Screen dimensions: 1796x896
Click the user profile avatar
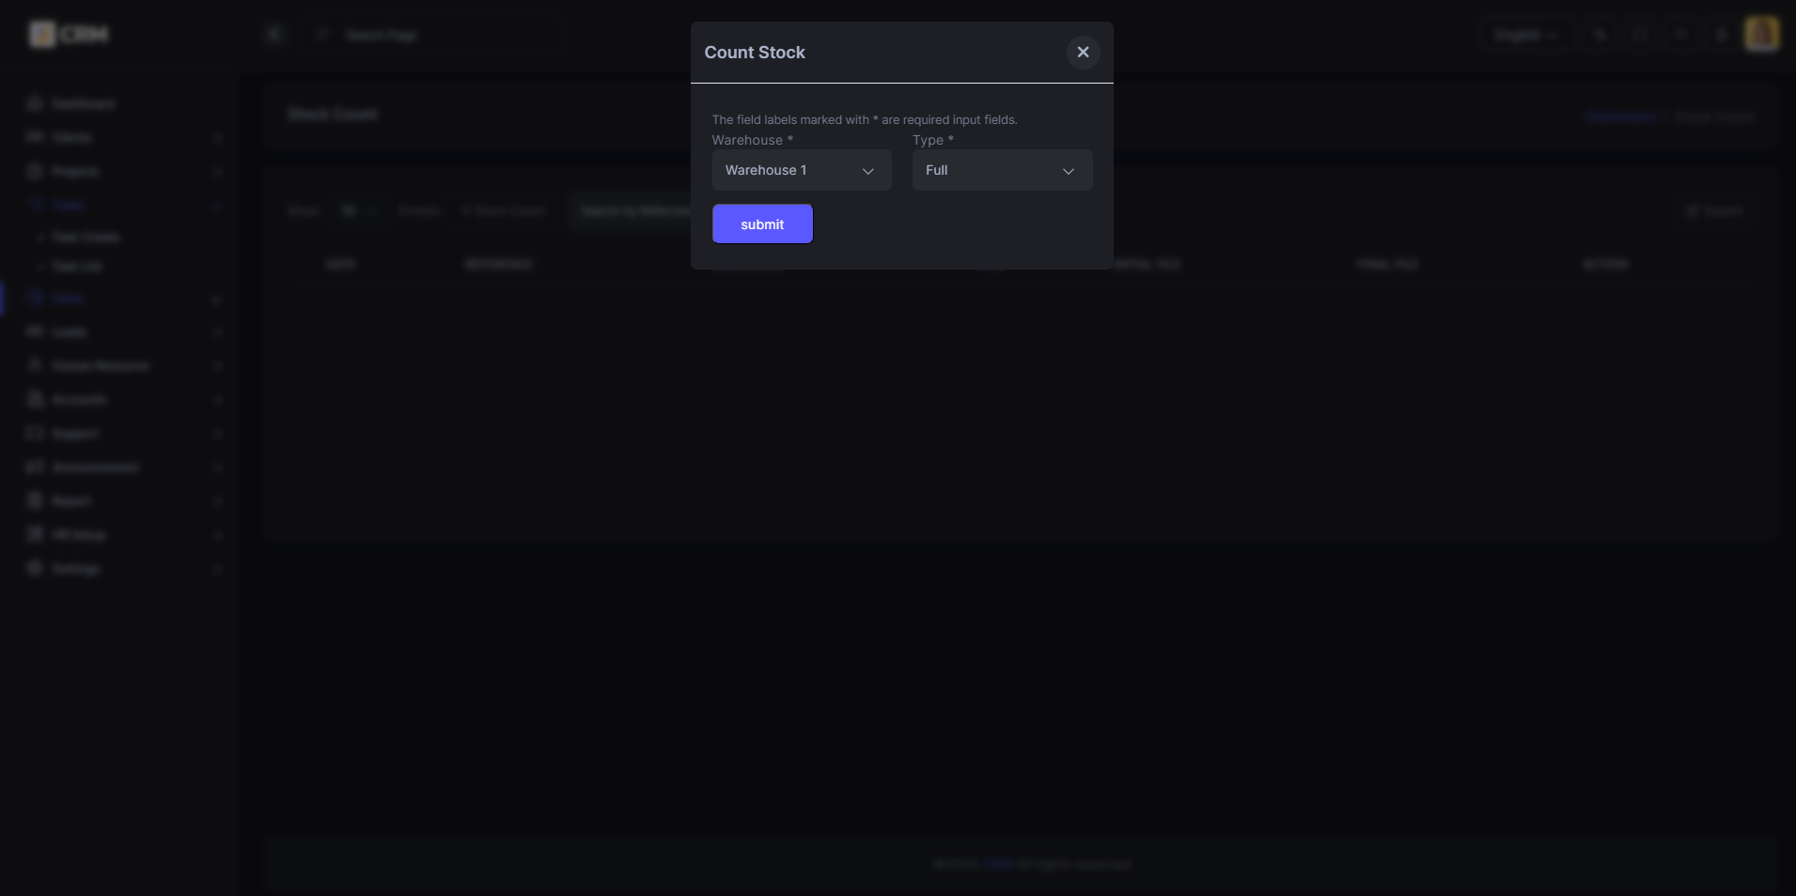pyautogui.click(x=1761, y=35)
